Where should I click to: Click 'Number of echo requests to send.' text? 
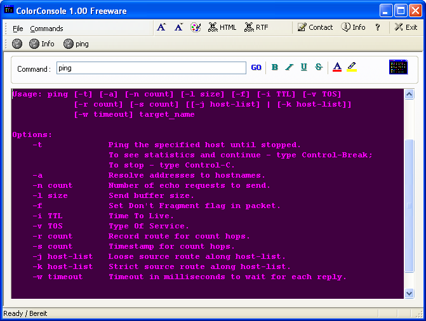189,185
